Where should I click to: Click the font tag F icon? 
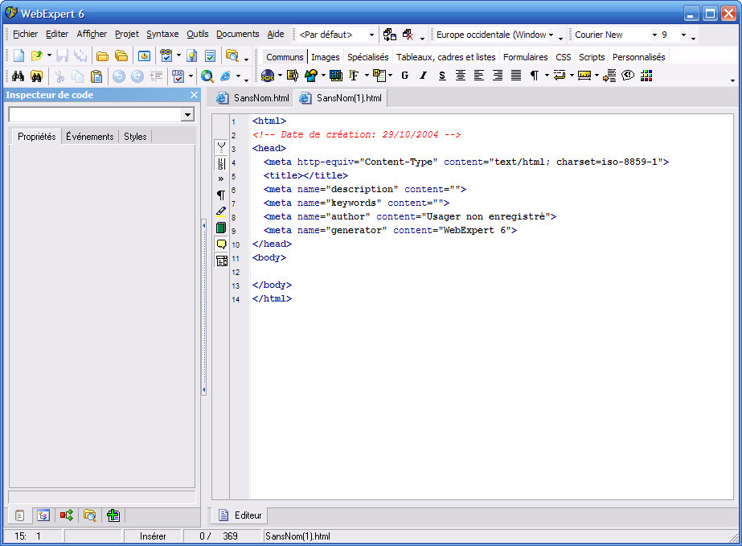point(354,76)
